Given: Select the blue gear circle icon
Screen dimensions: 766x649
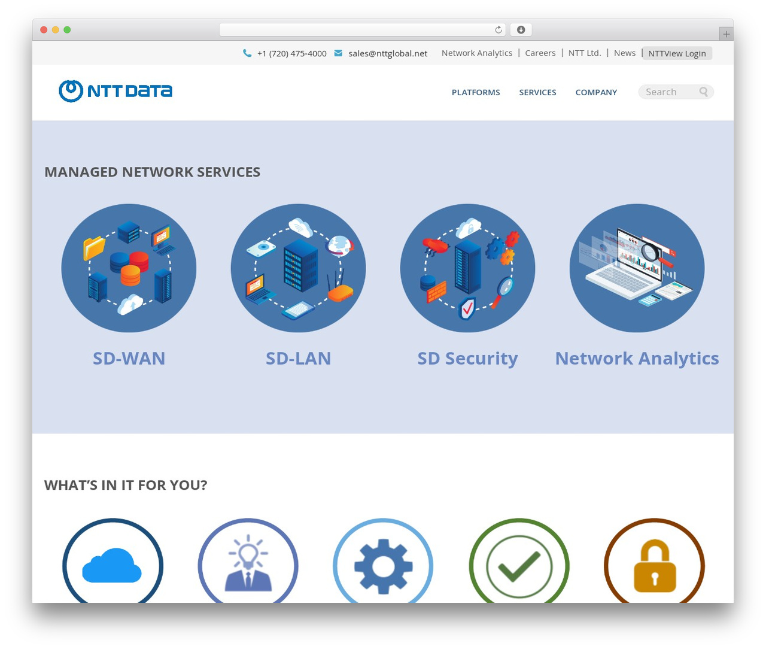Looking at the screenshot, I should pyautogui.click(x=383, y=561).
